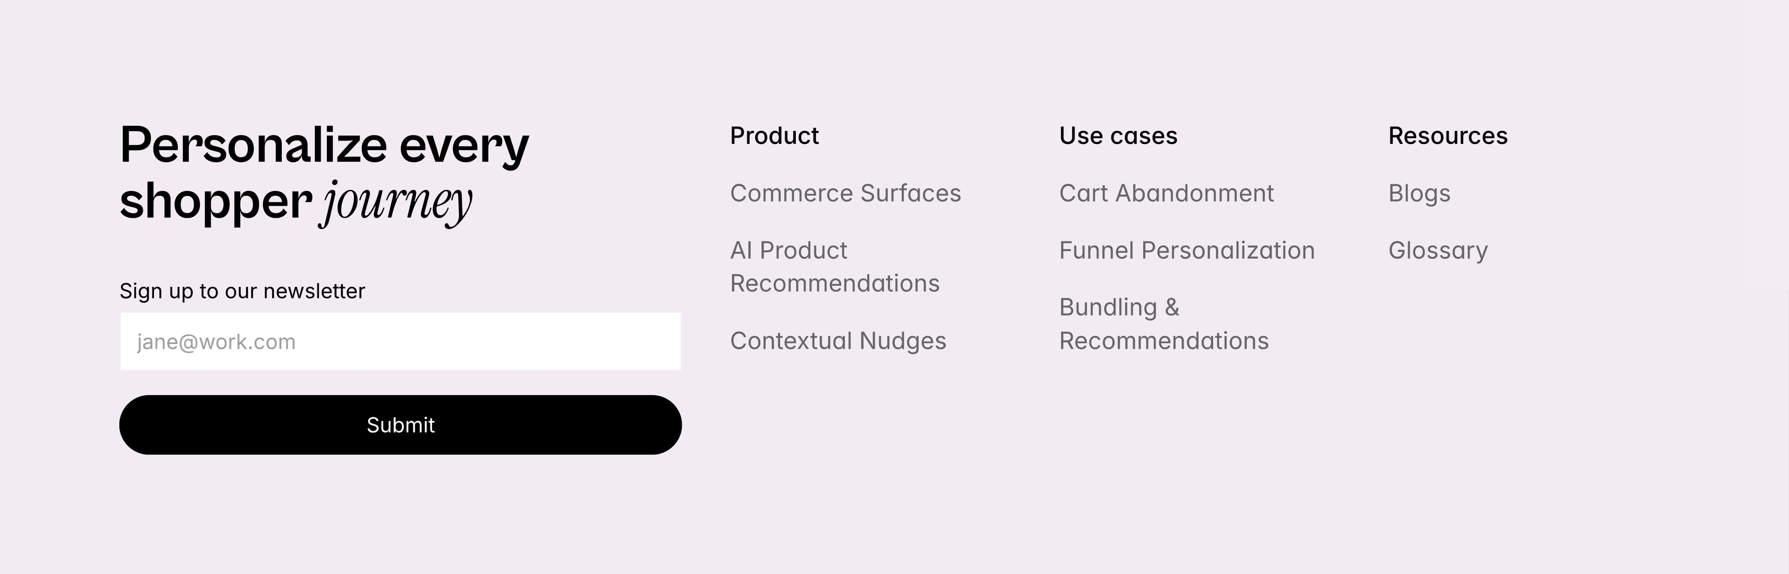1789x574 pixels.
Task: Click the italic 'journey' word in headline
Action: coord(397,202)
